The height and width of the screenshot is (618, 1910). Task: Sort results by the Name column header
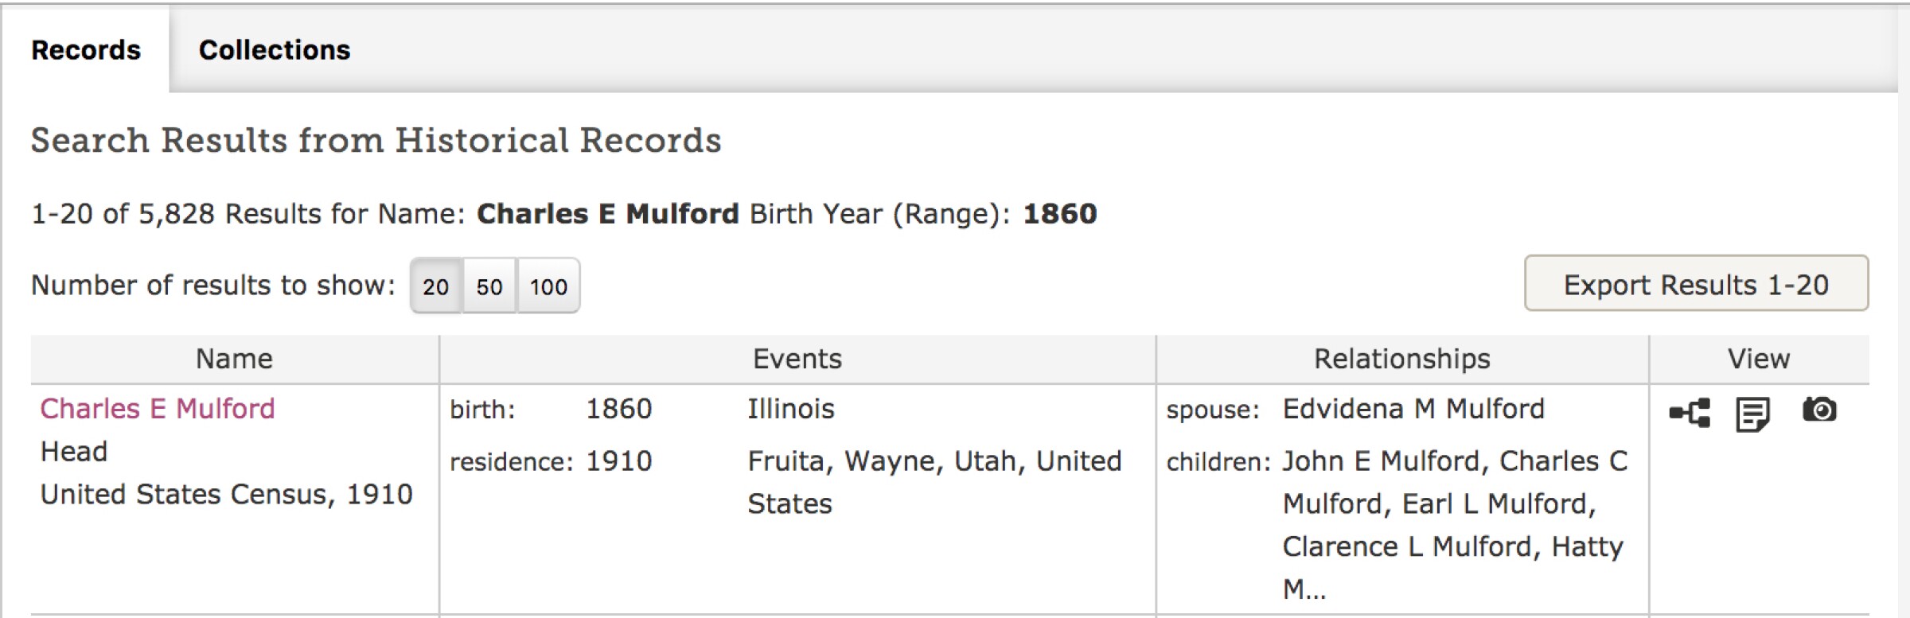coord(234,358)
